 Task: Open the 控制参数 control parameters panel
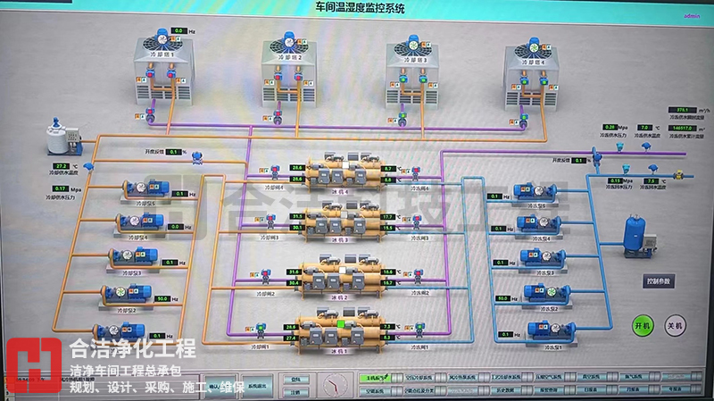pos(660,280)
